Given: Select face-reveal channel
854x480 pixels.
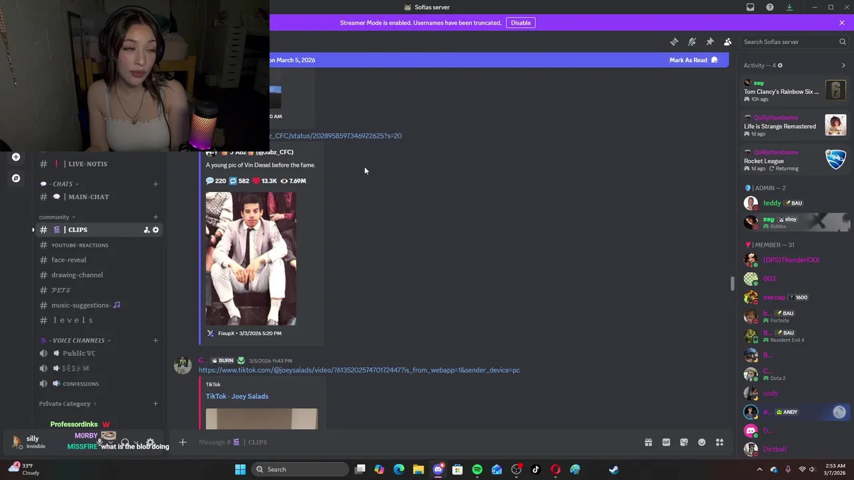Looking at the screenshot, I should (99, 260).
